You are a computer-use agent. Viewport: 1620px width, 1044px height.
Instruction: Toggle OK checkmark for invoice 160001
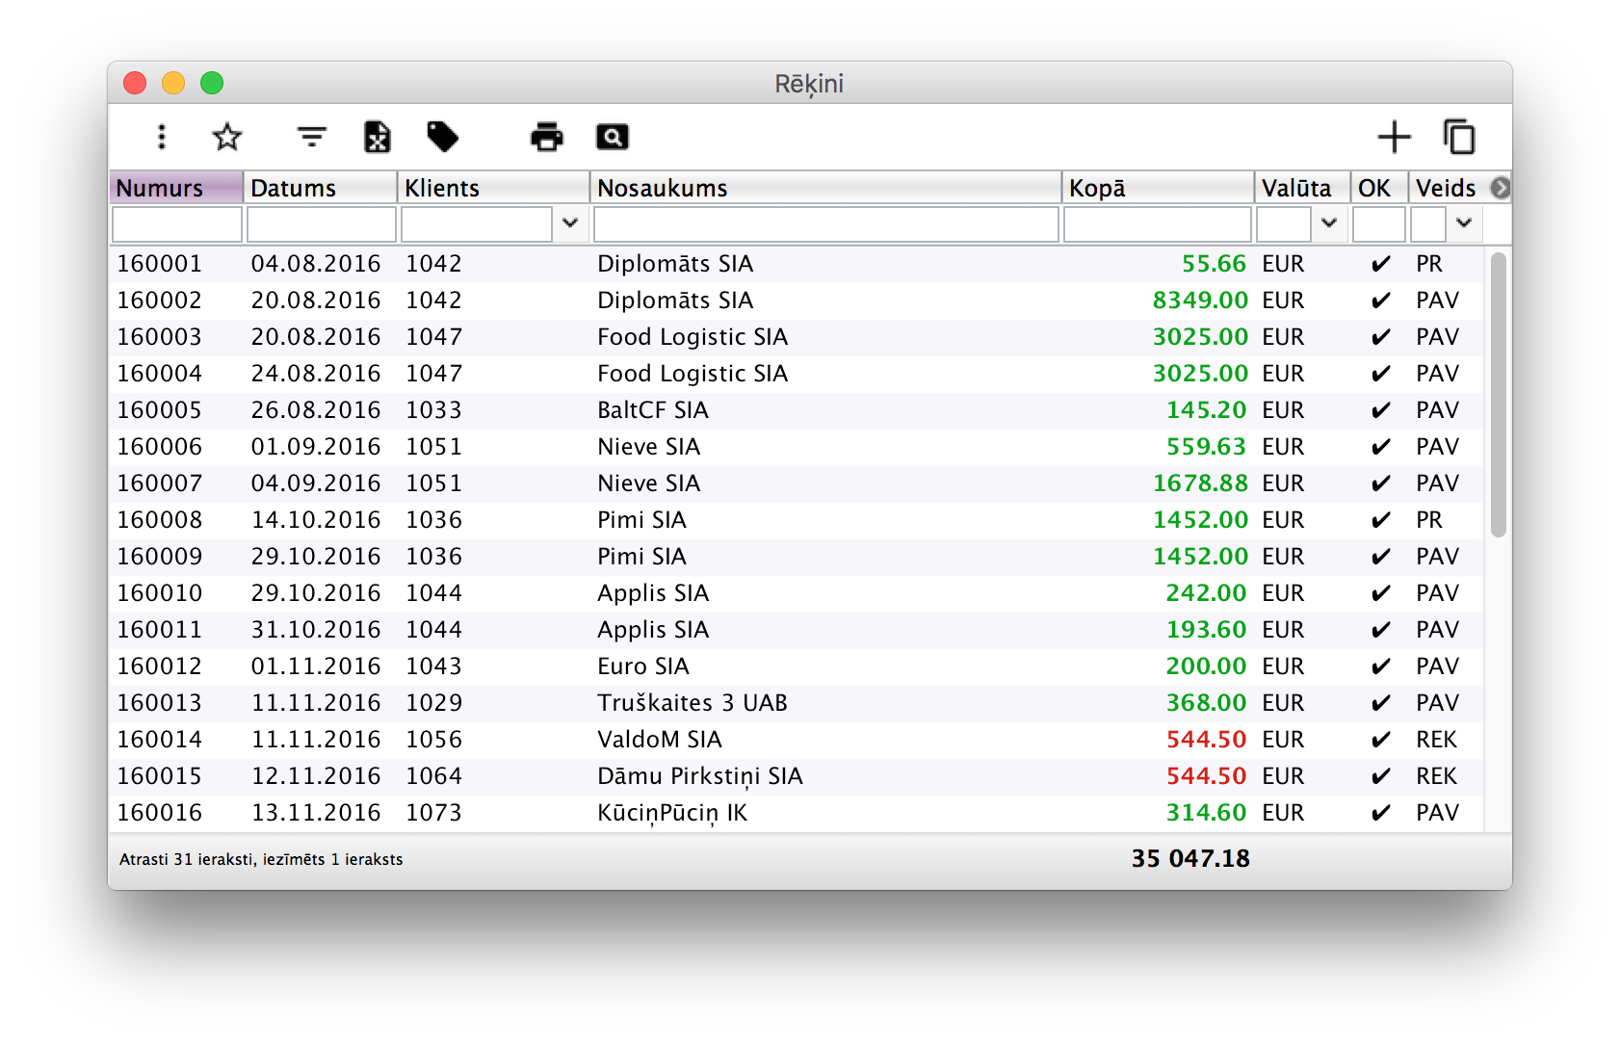point(1380,264)
